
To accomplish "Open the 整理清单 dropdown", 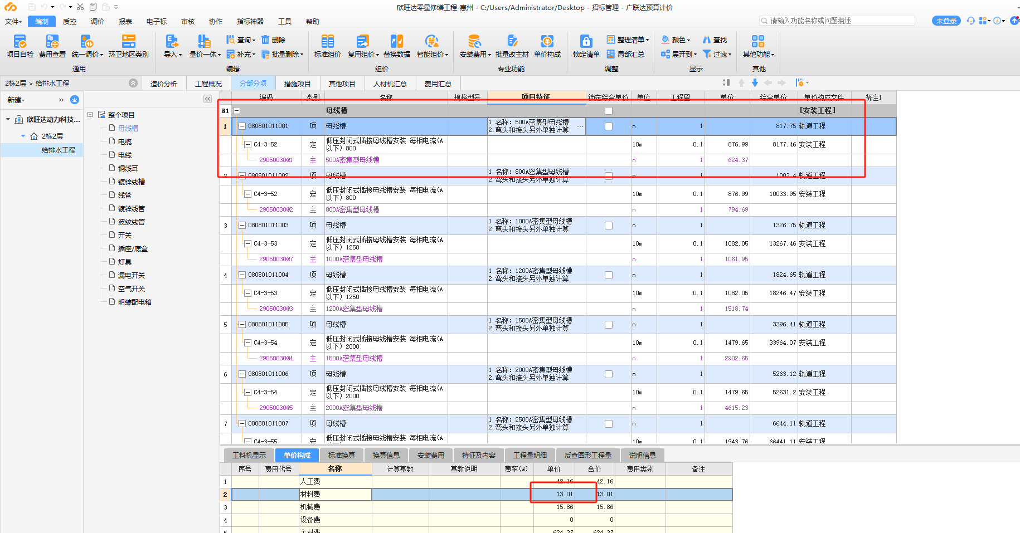I will (628, 40).
